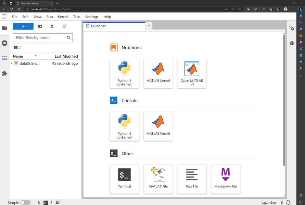Open the Terminal launcher card
Viewport: 305px width, 205px height.
[x=124, y=179]
